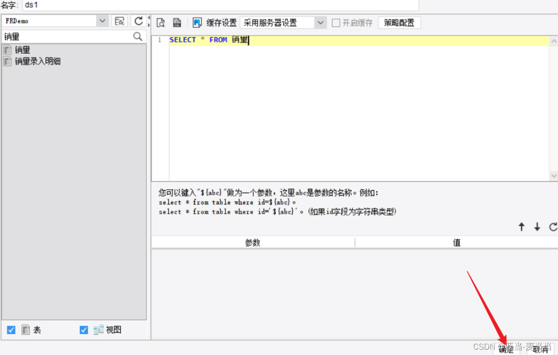558x355 pixels.
Task: Toggle the 表 checkbox
Action: pos(11,330)
